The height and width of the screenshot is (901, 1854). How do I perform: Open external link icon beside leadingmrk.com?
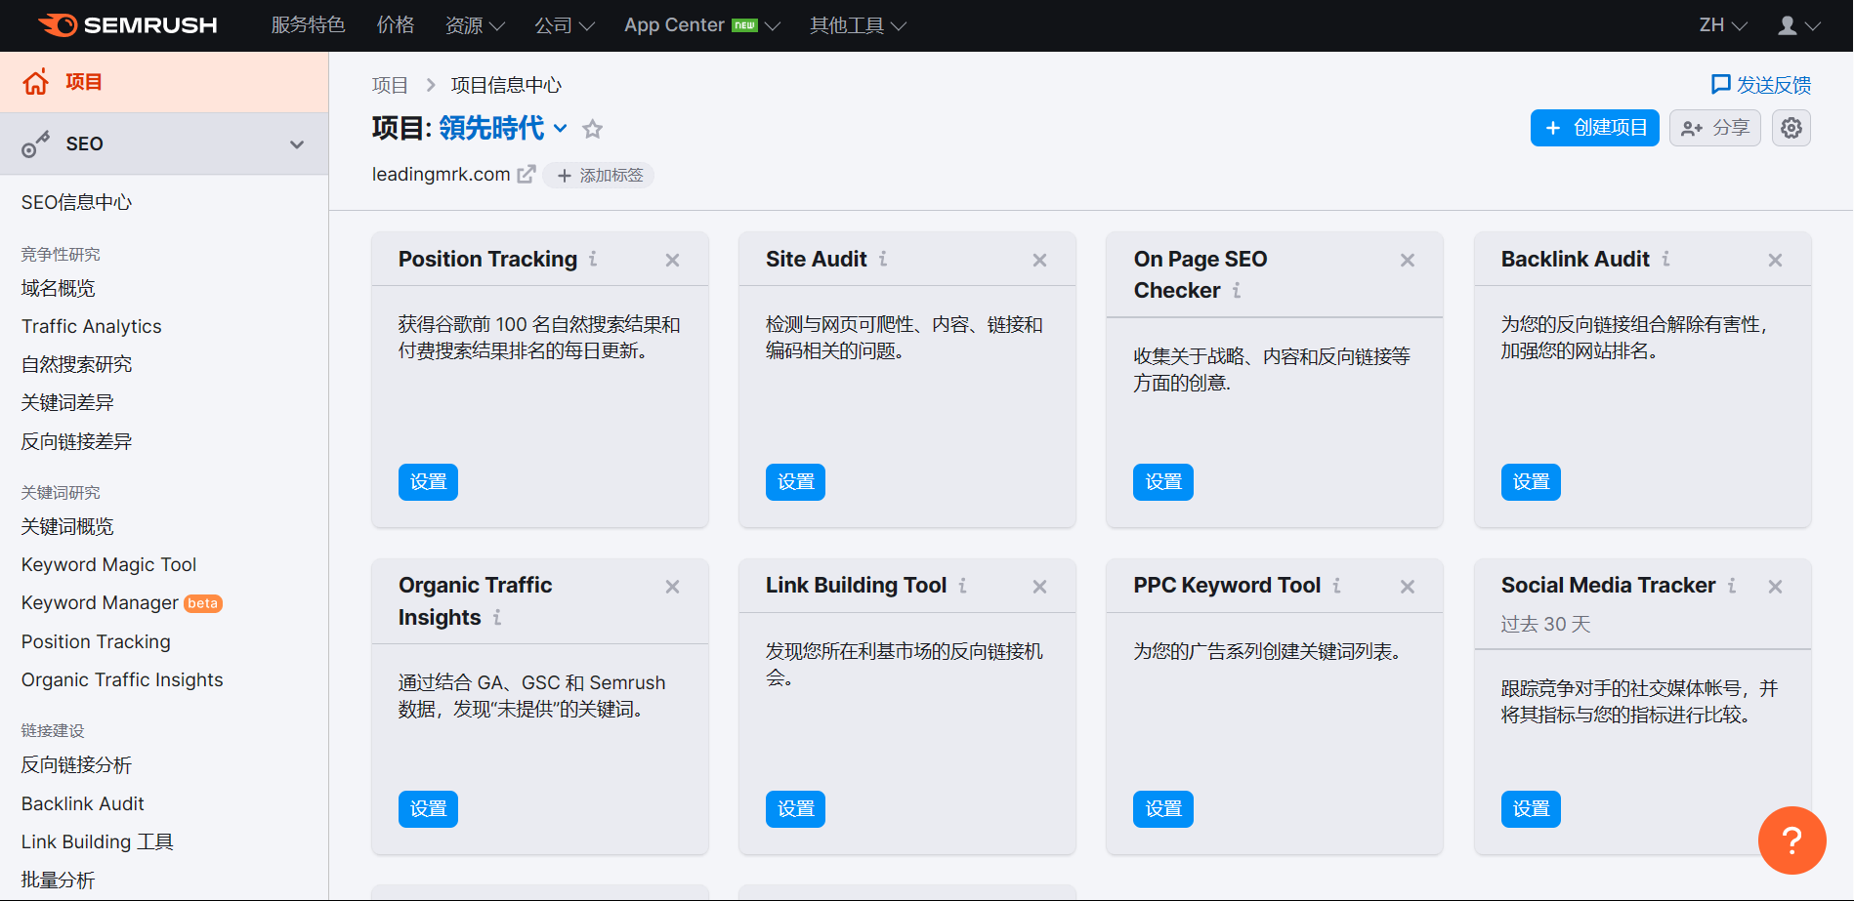527,174
